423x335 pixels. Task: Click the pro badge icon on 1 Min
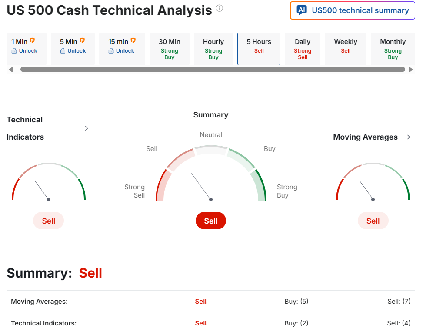point(32,41)
